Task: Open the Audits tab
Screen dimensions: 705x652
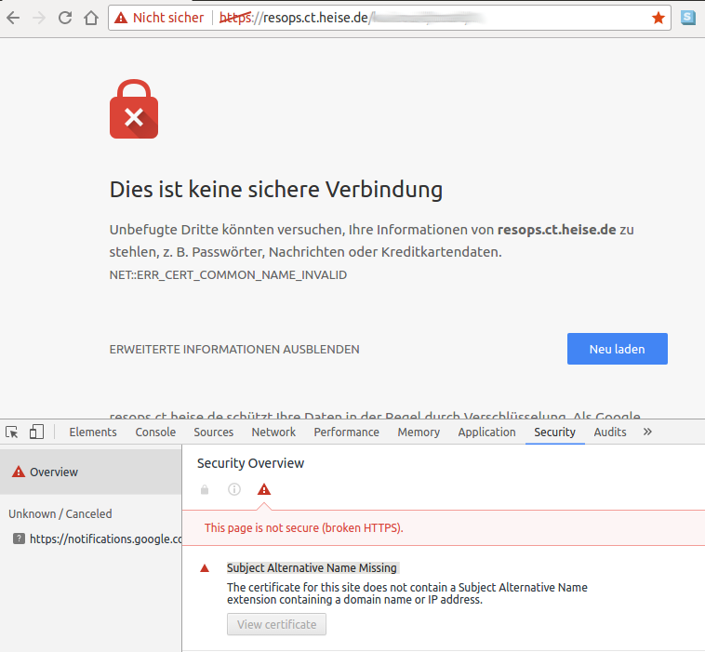Action: [x=610, y=432]
